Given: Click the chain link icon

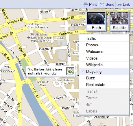Looking at the screenshot, I should (119, 5).
